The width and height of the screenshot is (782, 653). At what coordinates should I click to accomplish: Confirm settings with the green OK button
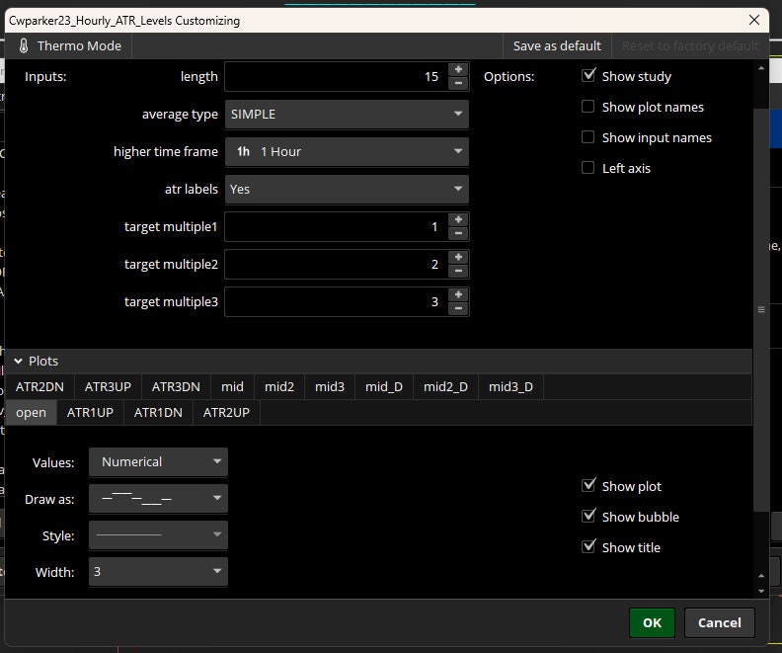pyautogui.click(x=652, y=622)
